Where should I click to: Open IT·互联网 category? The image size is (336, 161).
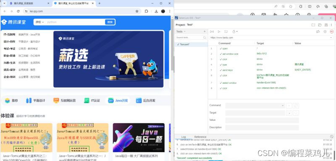9,34
